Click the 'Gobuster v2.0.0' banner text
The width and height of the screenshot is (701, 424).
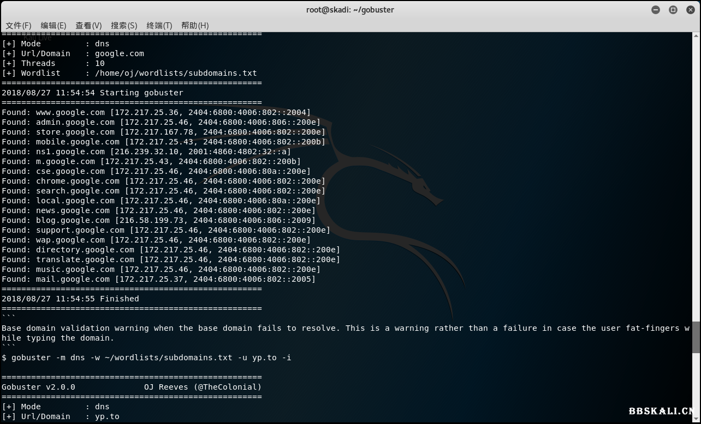click(x=38, y=387)
